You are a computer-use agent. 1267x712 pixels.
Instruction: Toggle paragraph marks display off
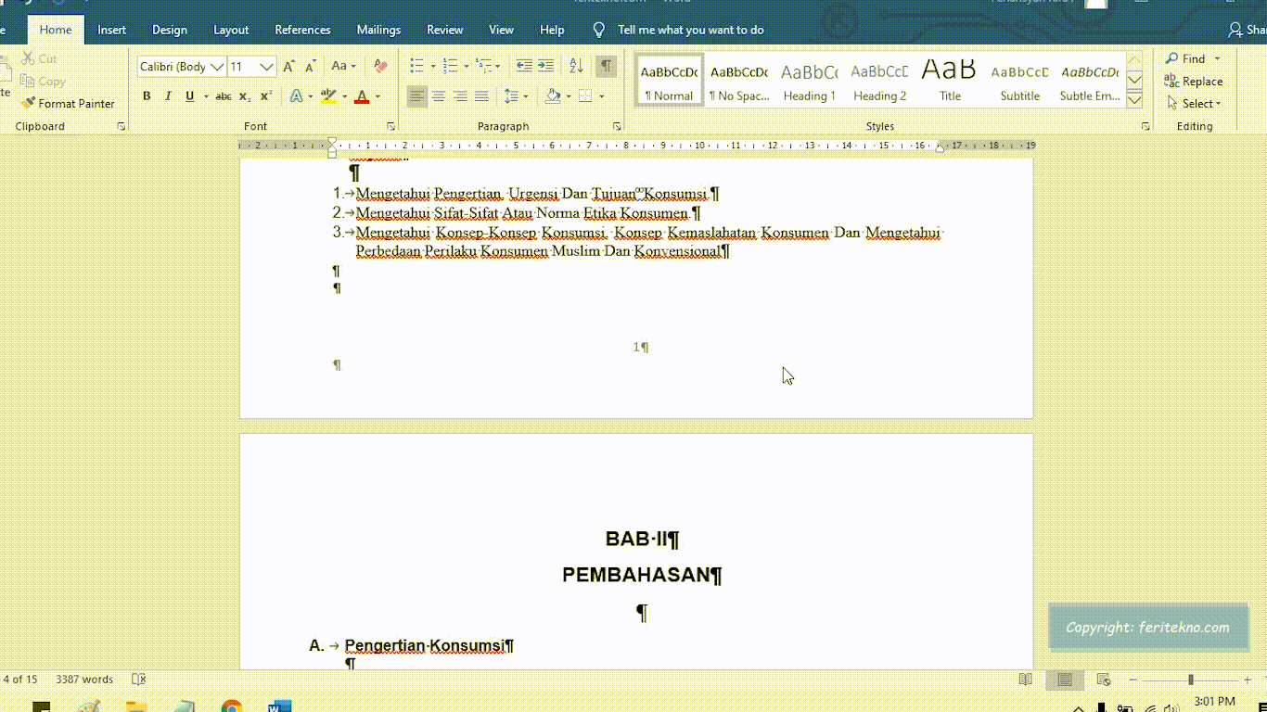click(606, 67)
